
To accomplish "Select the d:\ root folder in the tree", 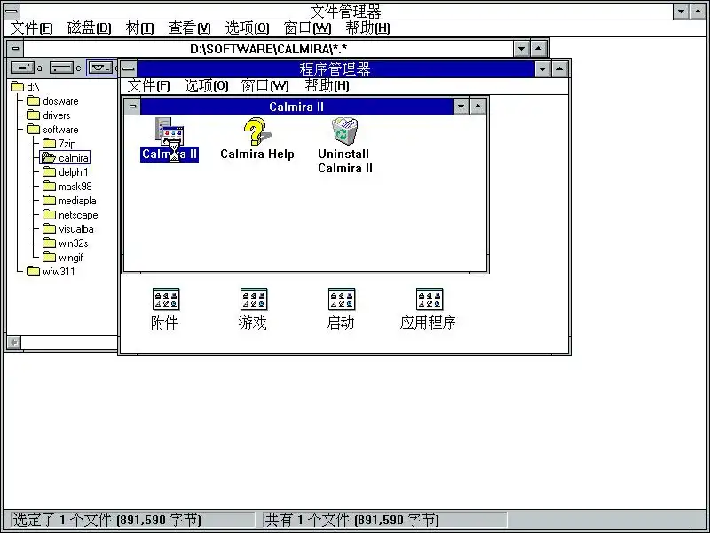I will pyautogui.click(x=26, y=86).
